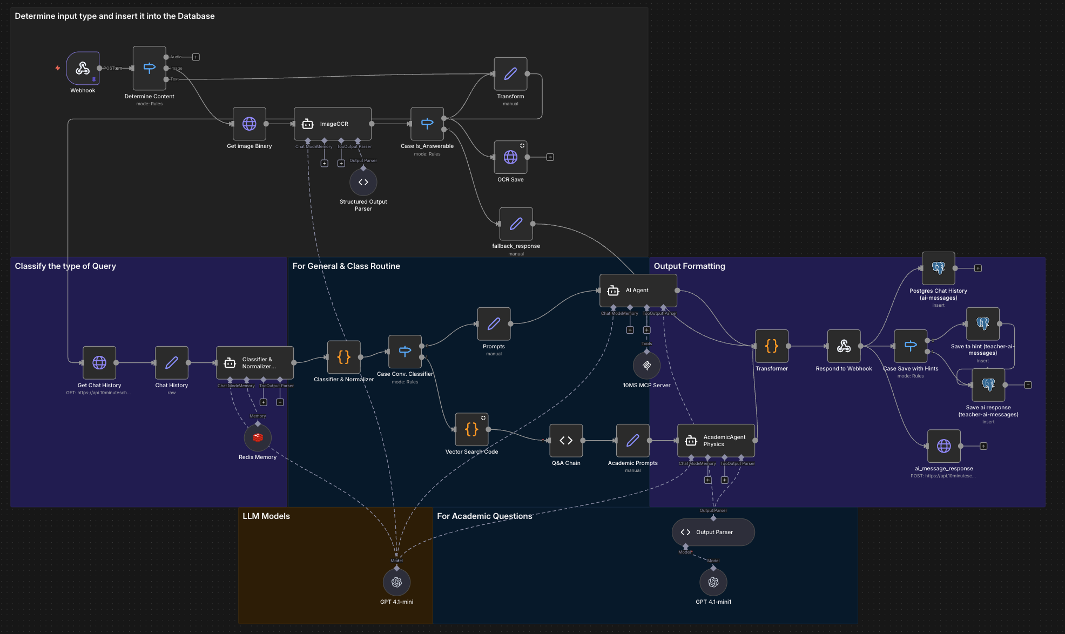This screenshot has width=1065, height=634.
Task: Select the ImageOCR agent node
Action: 333,124
